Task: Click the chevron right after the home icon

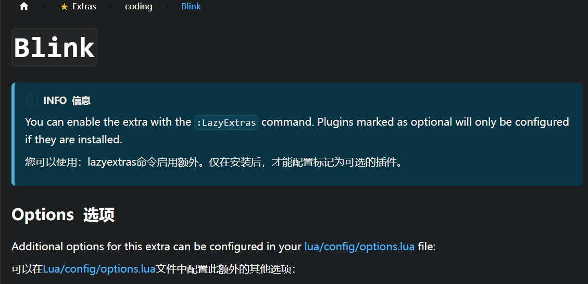Action: [x=44, y=7]
